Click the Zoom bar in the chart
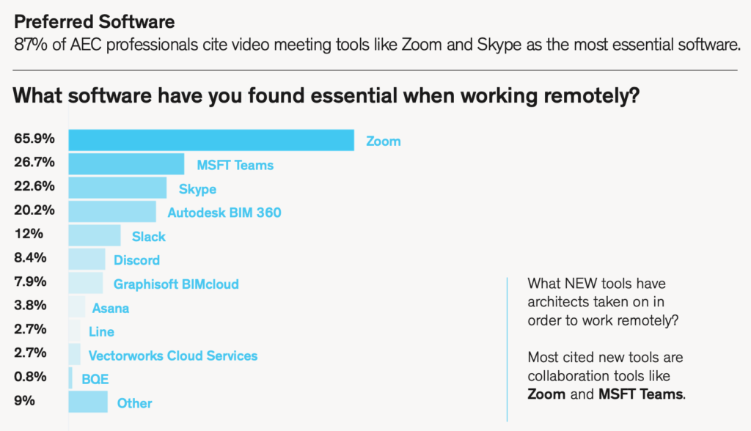Viewport: 751px width, 431px height. click(x=211, y=141)
